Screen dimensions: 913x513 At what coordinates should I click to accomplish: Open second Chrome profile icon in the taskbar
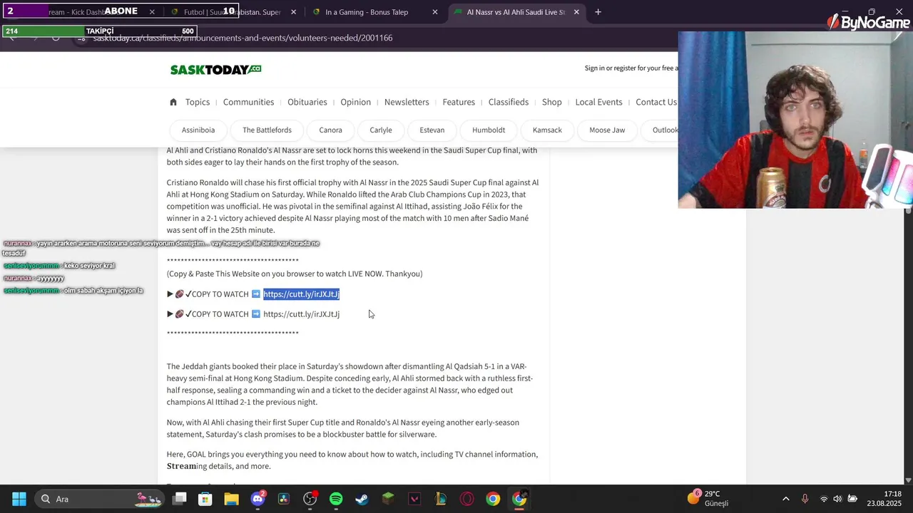[519, 499]
